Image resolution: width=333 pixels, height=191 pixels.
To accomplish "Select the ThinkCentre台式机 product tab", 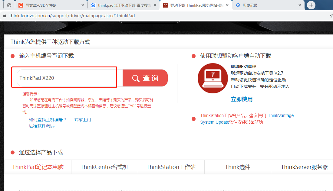I will coord(104,167).
